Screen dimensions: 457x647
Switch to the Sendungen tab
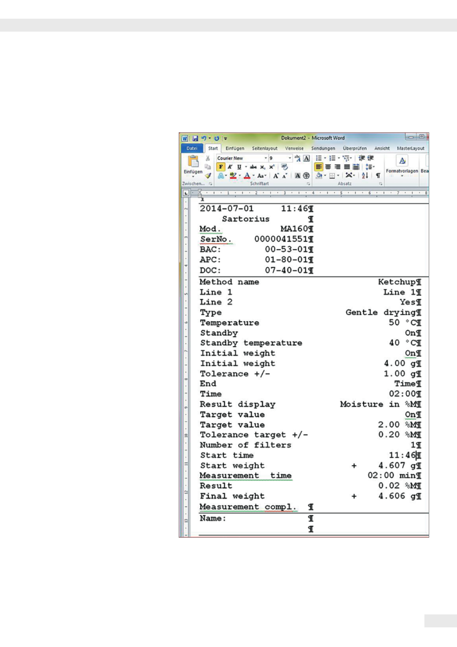click(x=323, y=149)
